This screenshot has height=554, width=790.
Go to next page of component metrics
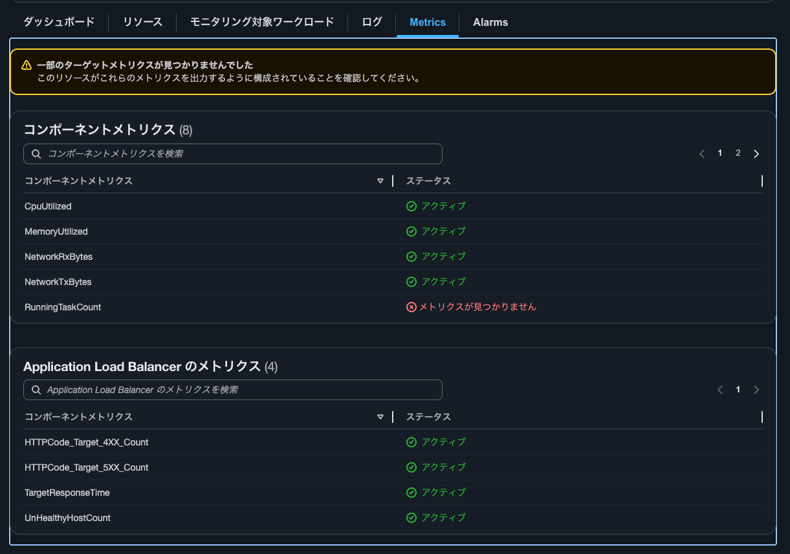(x=756, y=154)
